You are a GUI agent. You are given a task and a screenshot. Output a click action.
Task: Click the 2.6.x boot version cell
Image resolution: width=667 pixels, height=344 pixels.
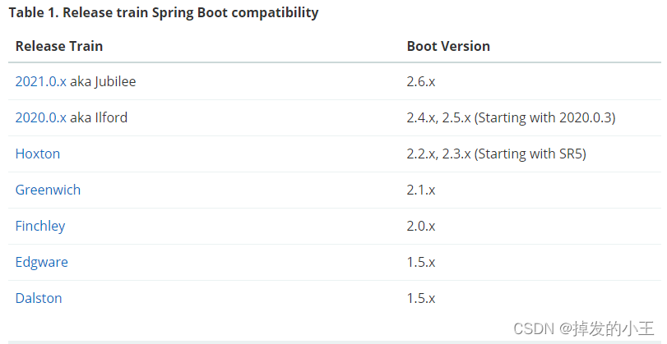(421, 81)
